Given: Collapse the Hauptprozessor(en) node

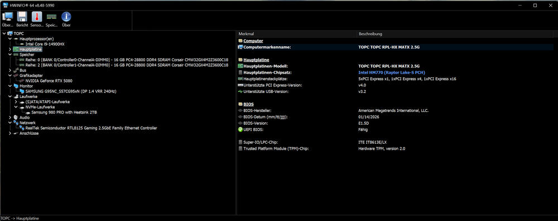Looking at the screenshot, I should pyautogui.click(x=10, y=39).
